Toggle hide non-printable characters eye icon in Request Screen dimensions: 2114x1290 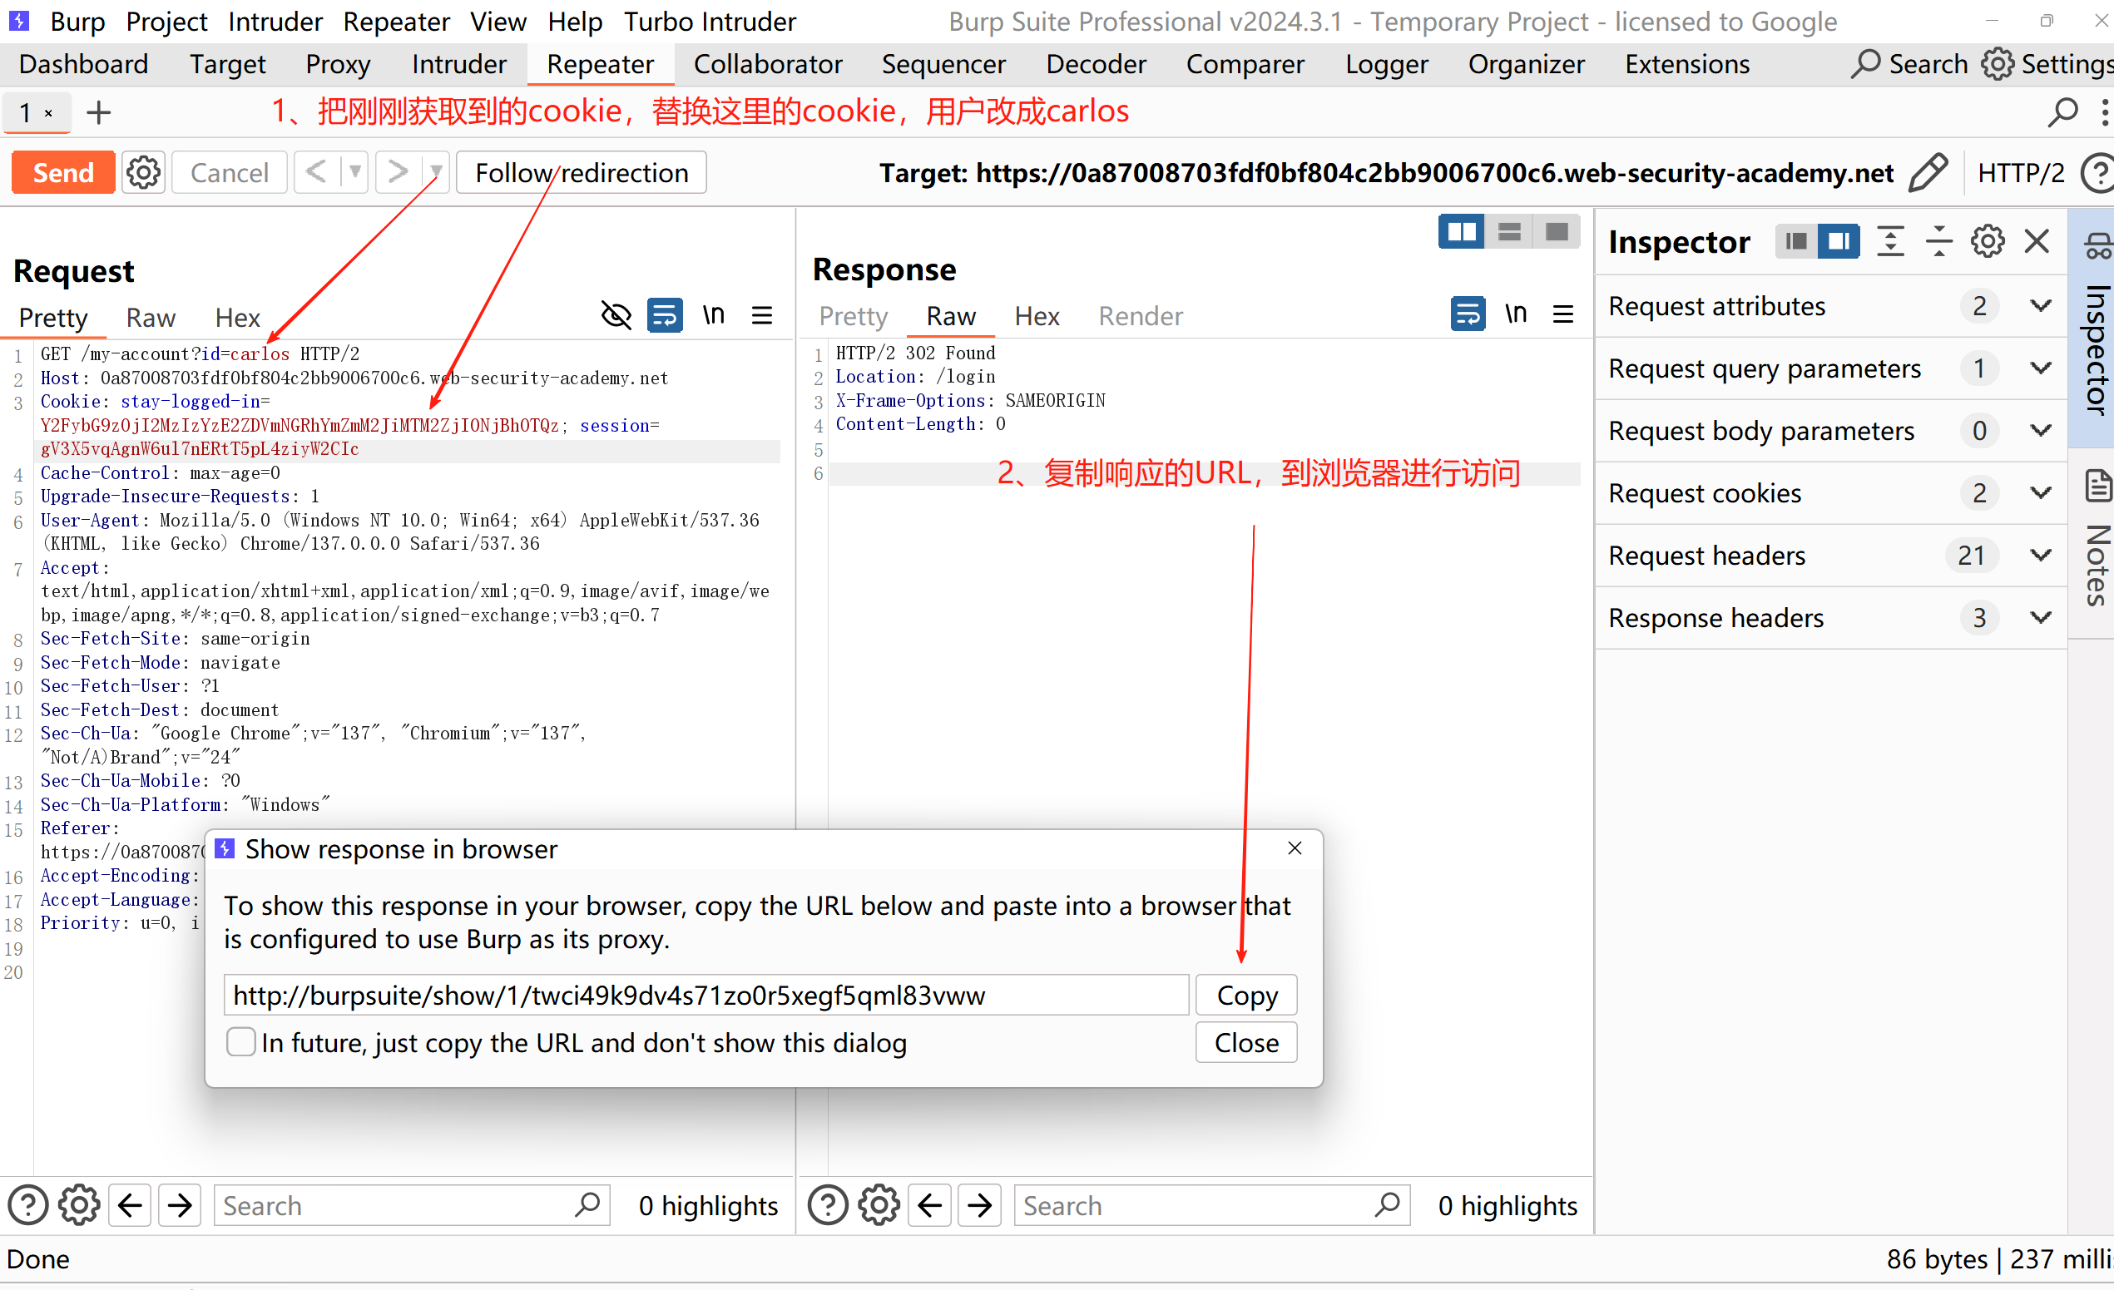click(615, 316)
